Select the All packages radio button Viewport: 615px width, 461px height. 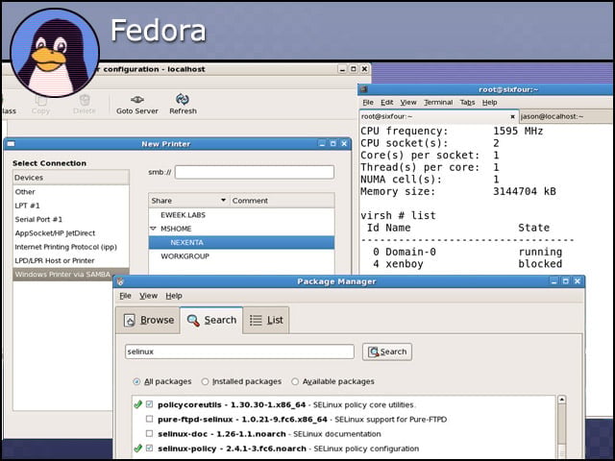tap(136, 381)
